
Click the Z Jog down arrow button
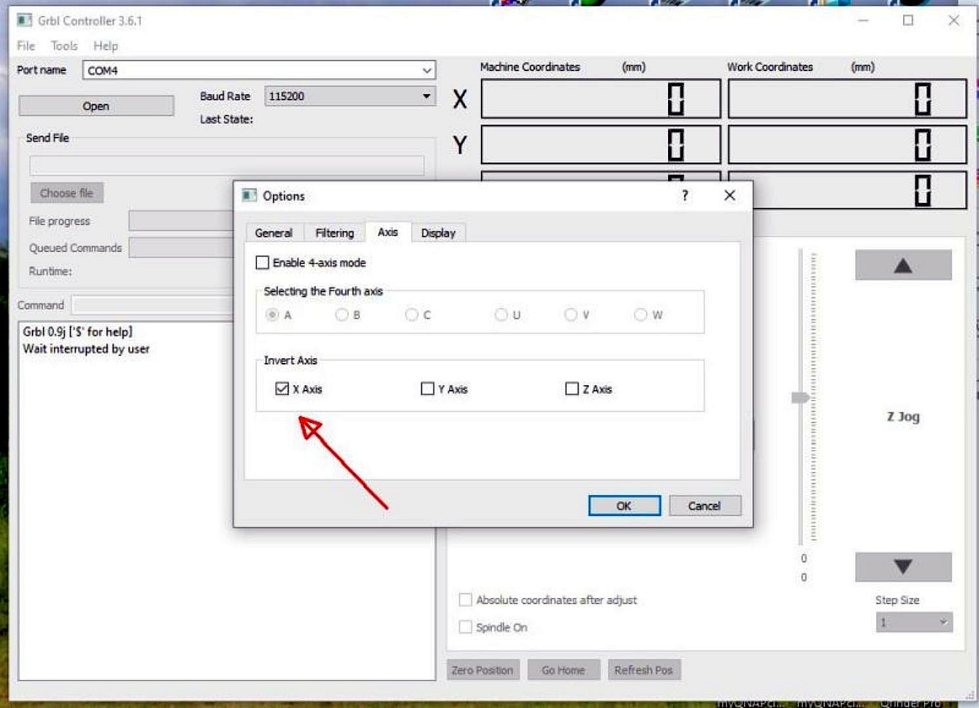(903, 567)
